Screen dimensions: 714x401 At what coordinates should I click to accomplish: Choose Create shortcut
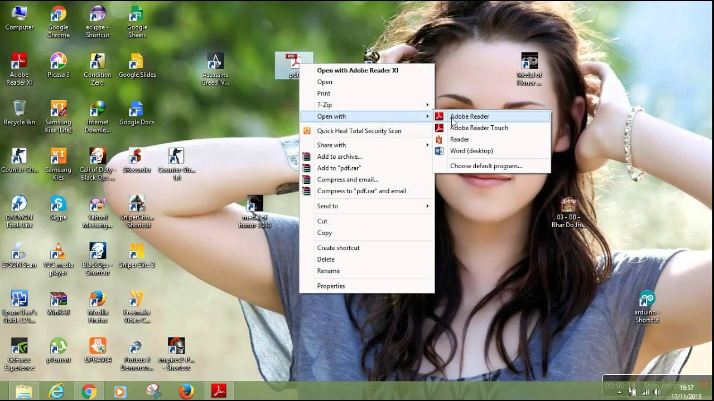point(367,248)
